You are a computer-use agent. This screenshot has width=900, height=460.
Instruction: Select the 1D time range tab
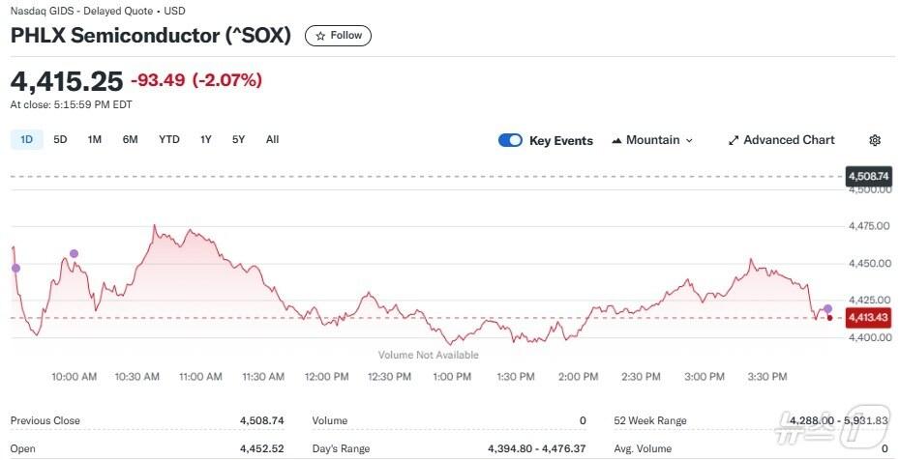(26, 139)
